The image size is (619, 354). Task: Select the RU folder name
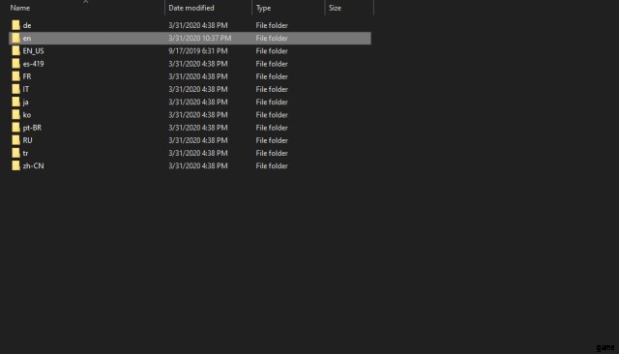point(27,140)
